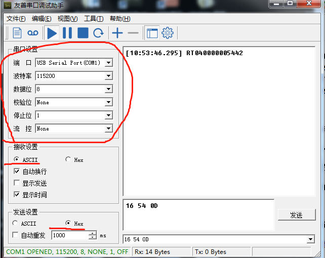Click the blue plus icon
This screenshot has width=325, height=258.
coord(117,33)
